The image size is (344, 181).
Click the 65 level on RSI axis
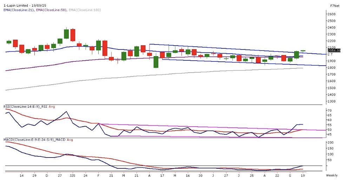(330, 115)
